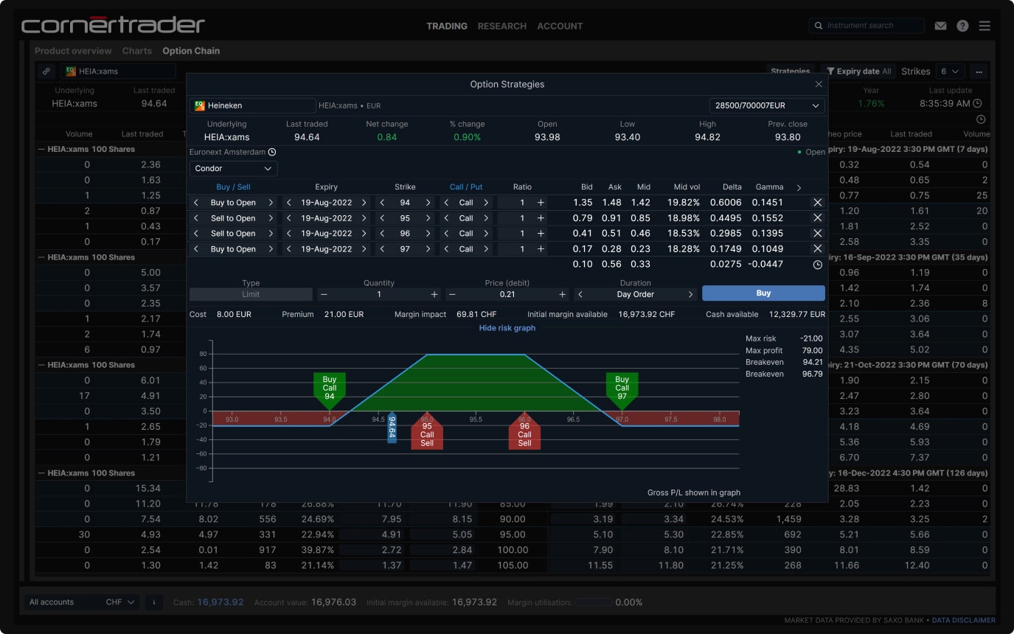Image resolution: width=1014 pixels, height=634 pixels.
Task: Click clock icon in the totals row
Action: tap(817, 264)
